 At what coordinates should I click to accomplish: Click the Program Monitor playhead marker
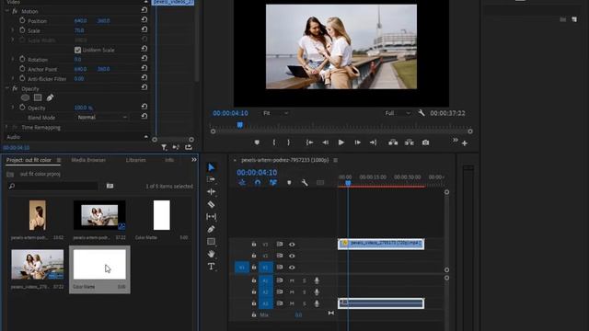[x=239, y=125]
